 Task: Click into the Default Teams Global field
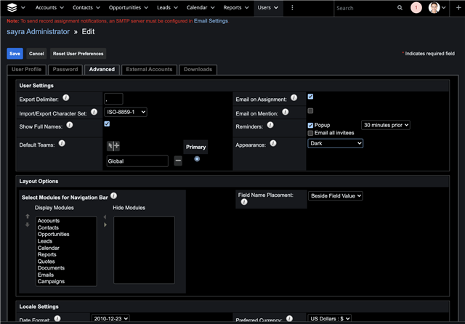click(137, 161)
